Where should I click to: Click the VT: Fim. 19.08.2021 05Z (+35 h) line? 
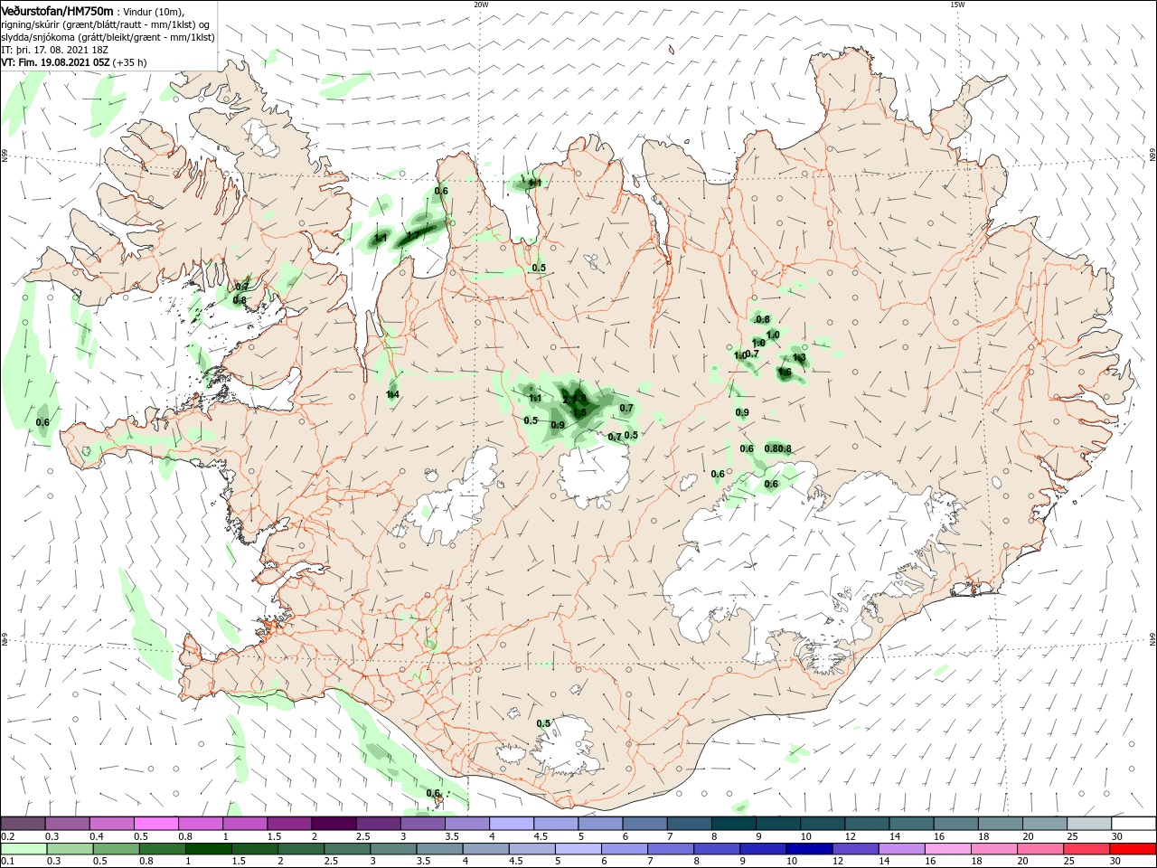tap(74, 62)
